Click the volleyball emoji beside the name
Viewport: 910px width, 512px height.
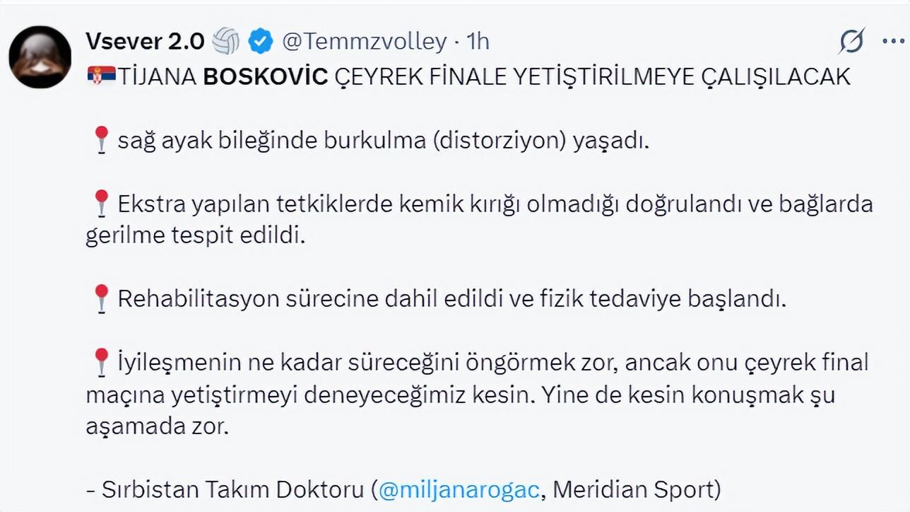[x=226, y=42]
